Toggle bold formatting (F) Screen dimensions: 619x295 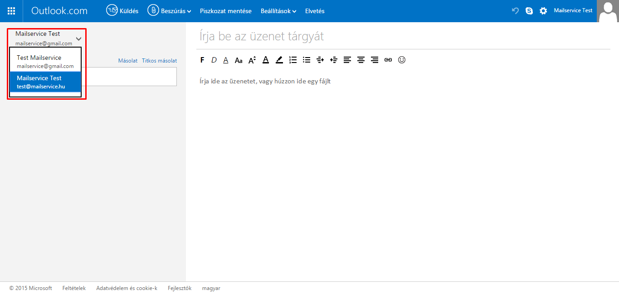[202, 60]
